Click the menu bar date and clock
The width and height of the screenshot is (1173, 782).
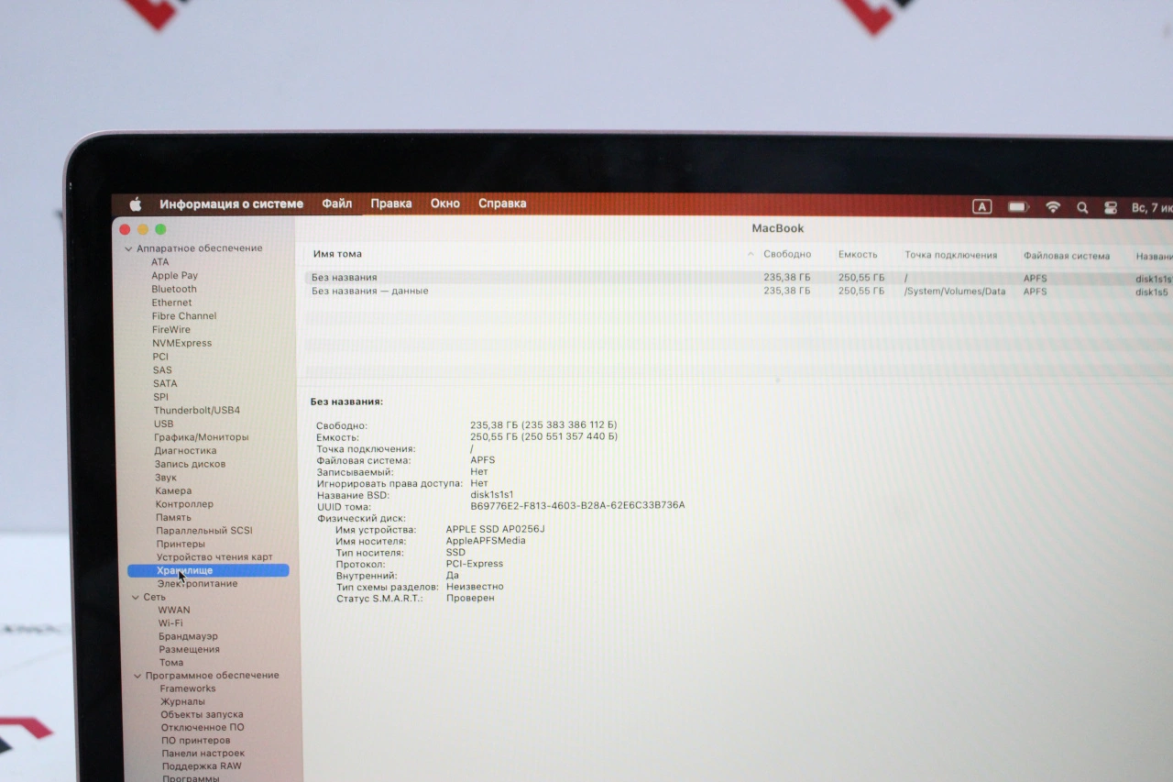click(x=1152, y=208)
